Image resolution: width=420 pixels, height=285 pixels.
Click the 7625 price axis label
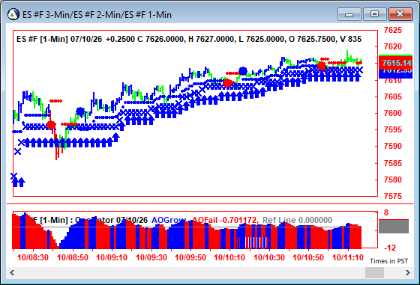(x=393, y=30)
